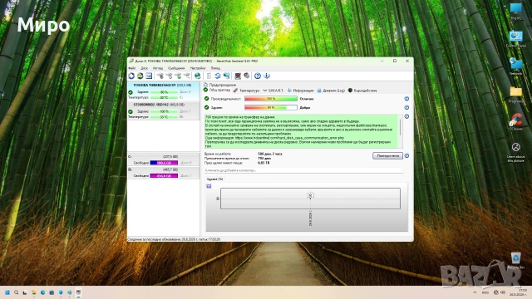Click the third toolbar icon with blue panel
Image resolution: width=532 pixels, height=299 pixels.
click(x=149, y=76)
